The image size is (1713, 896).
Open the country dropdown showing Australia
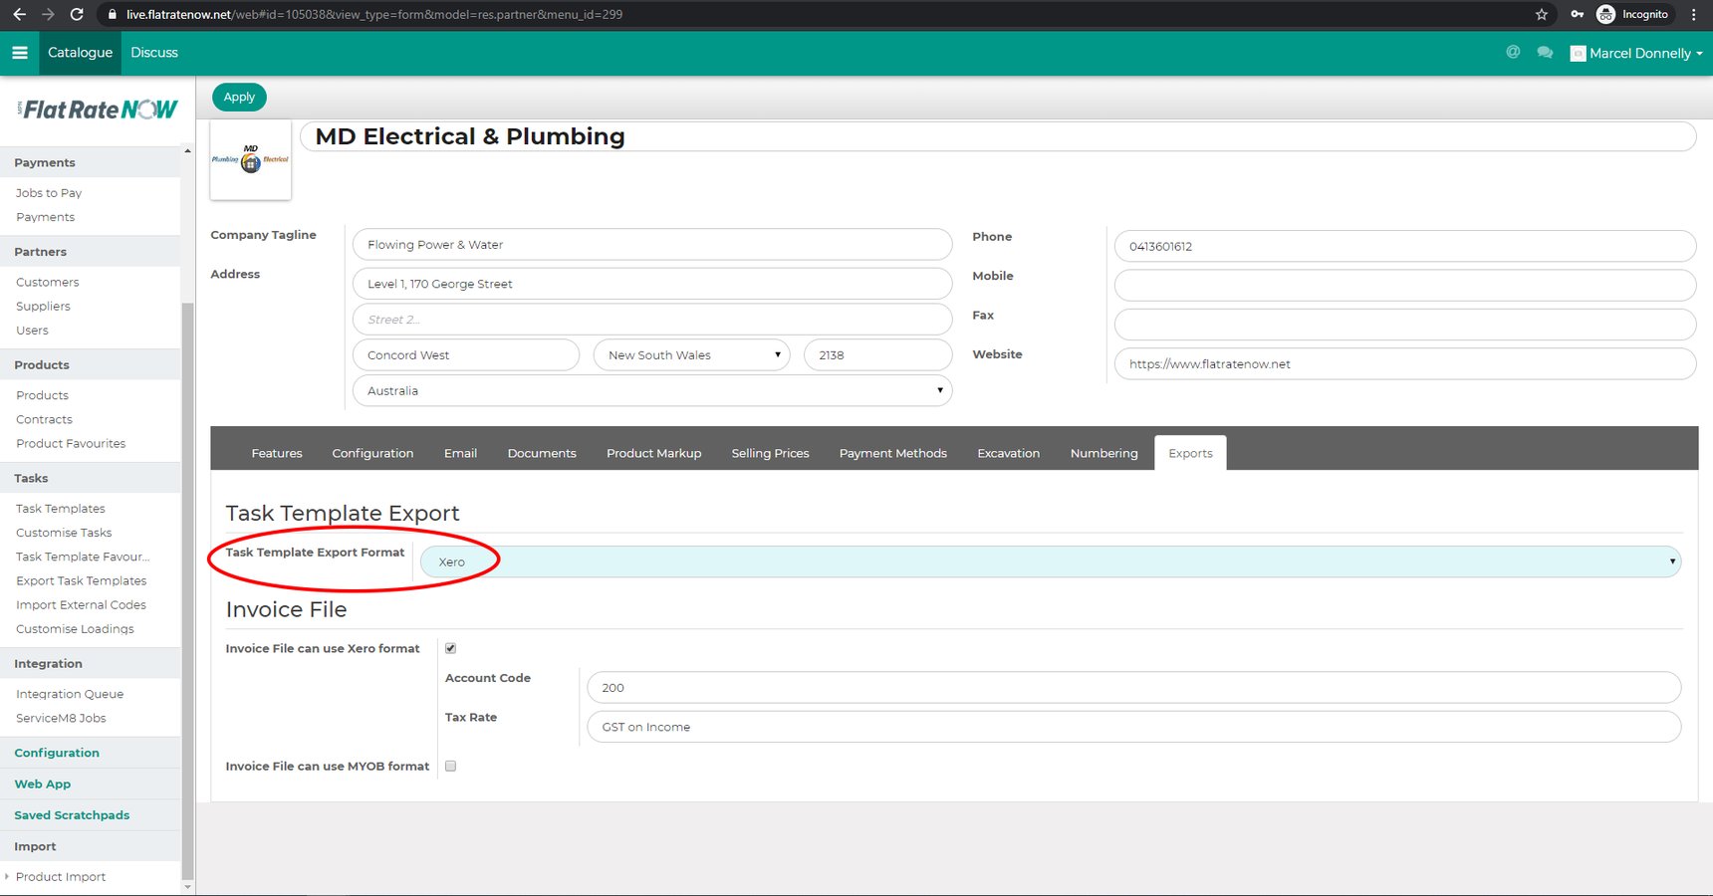click(652, 390)
